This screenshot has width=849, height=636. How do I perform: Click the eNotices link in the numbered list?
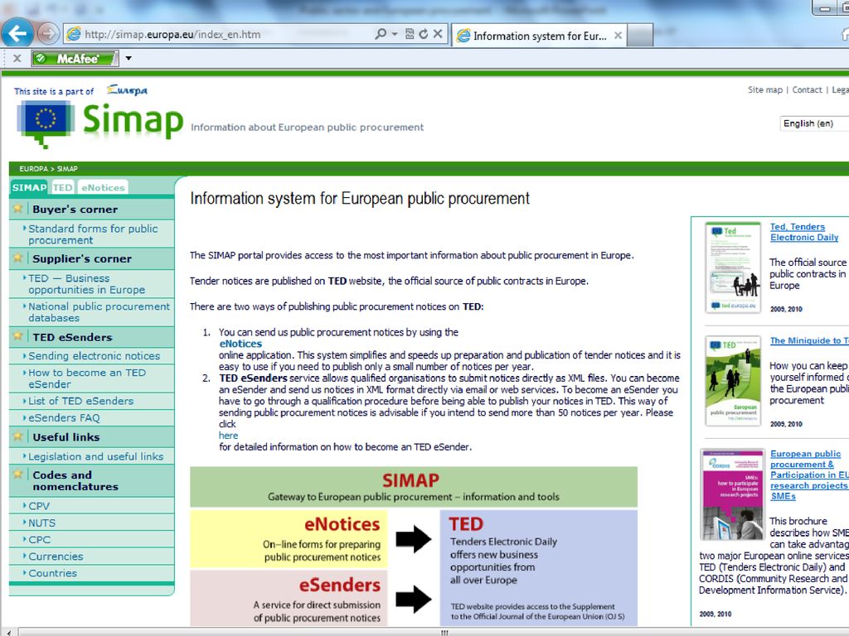pos(240,344)
